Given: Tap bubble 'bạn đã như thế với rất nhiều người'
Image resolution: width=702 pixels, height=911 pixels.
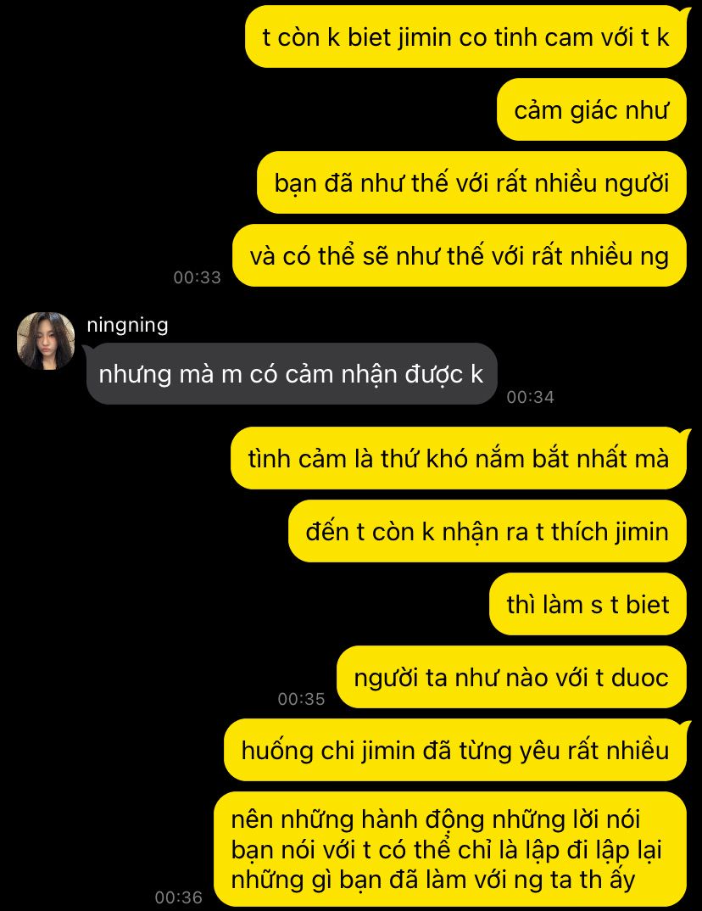Looking at the screenshot, I should 471,182.
